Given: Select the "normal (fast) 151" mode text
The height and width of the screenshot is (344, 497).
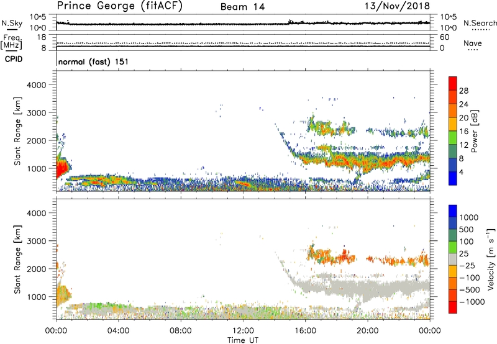Looking at the screenshot, I should (94, 61).
